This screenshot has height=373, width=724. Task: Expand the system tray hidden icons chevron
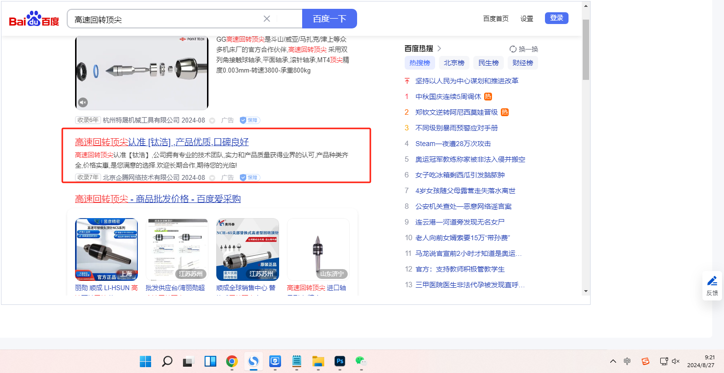(613, 361)
